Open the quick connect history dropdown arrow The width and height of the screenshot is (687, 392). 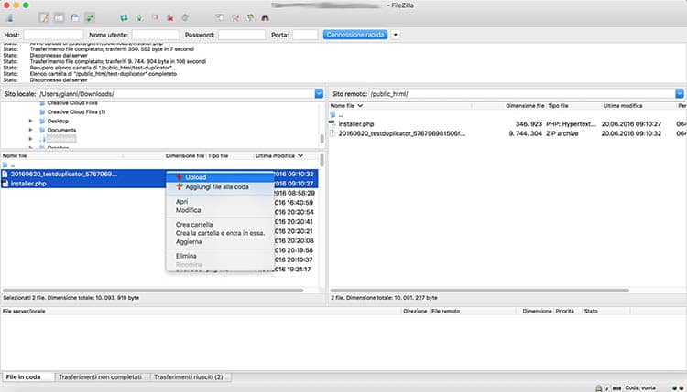[395, 35]
